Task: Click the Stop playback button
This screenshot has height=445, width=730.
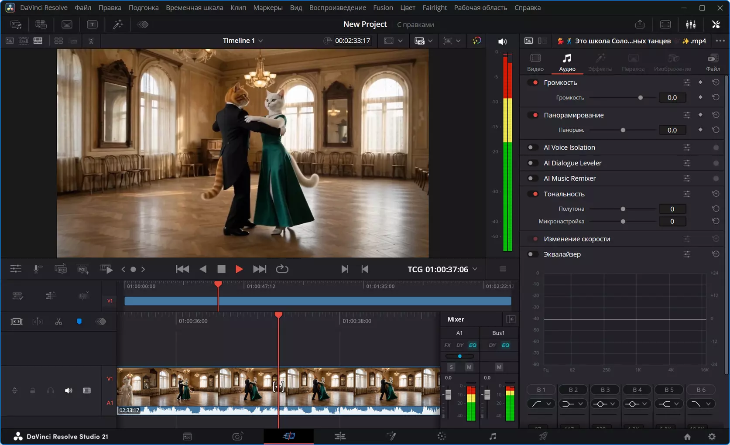Action: (x=221, y=269)
